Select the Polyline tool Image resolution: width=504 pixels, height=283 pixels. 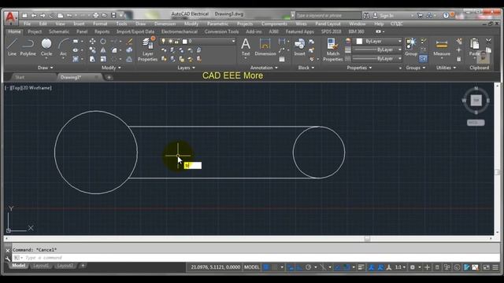click(28, 47)
